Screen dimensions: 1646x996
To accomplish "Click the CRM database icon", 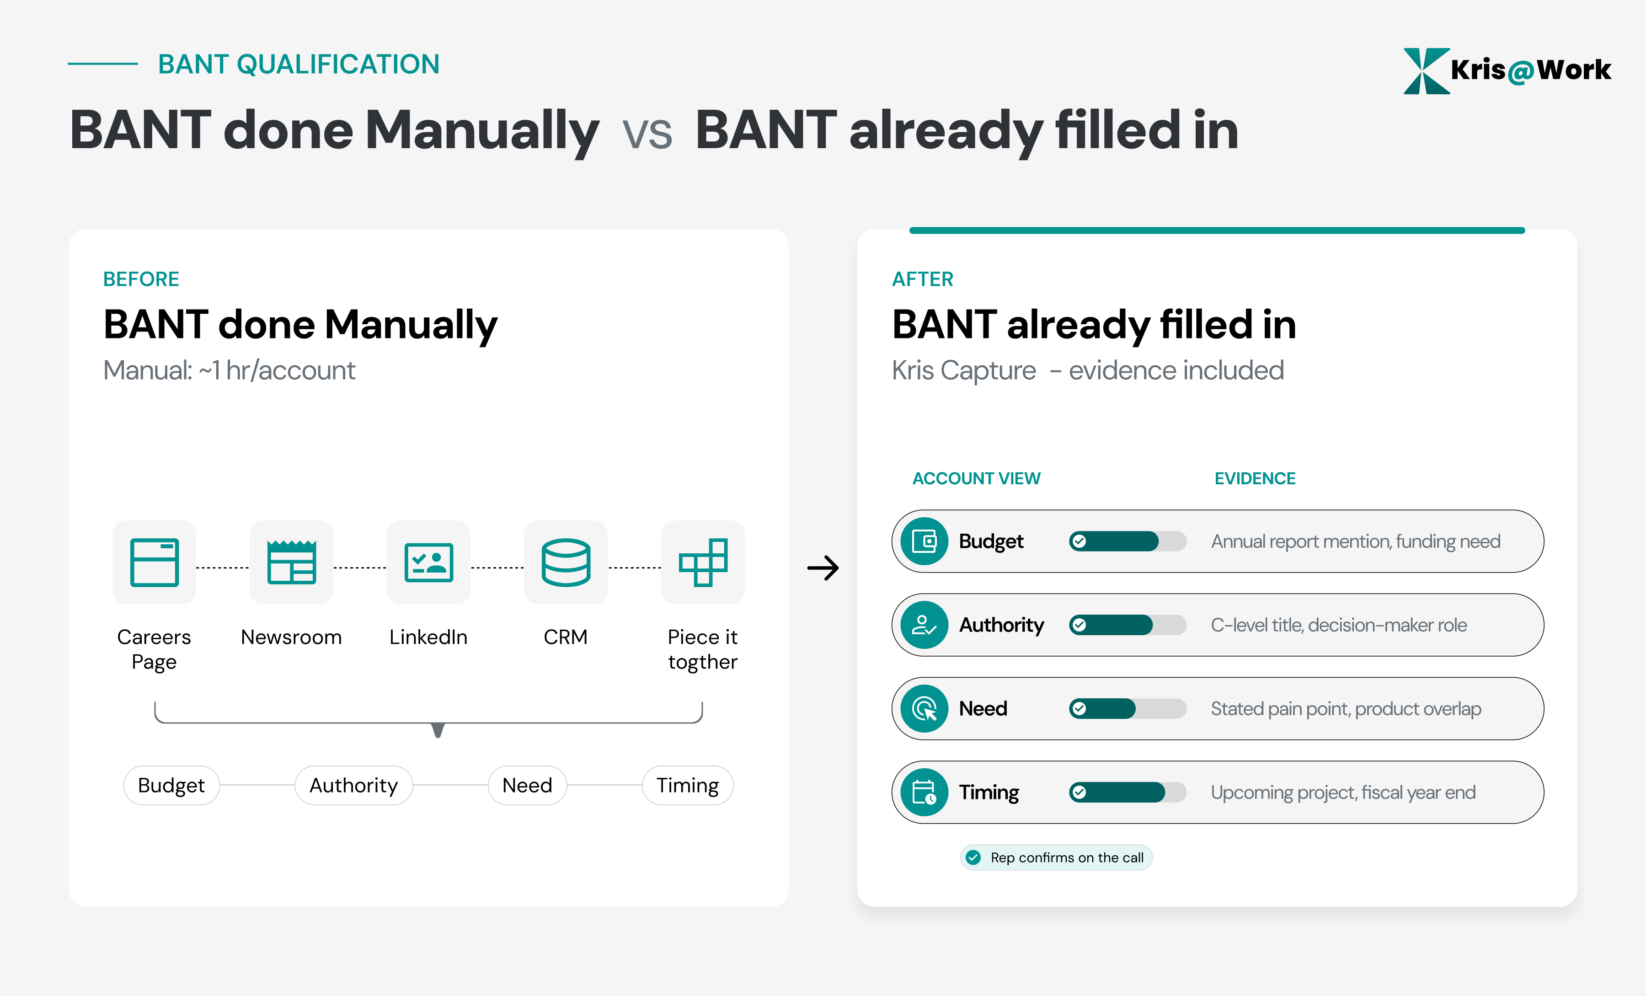I will click(x=566, y=562).
